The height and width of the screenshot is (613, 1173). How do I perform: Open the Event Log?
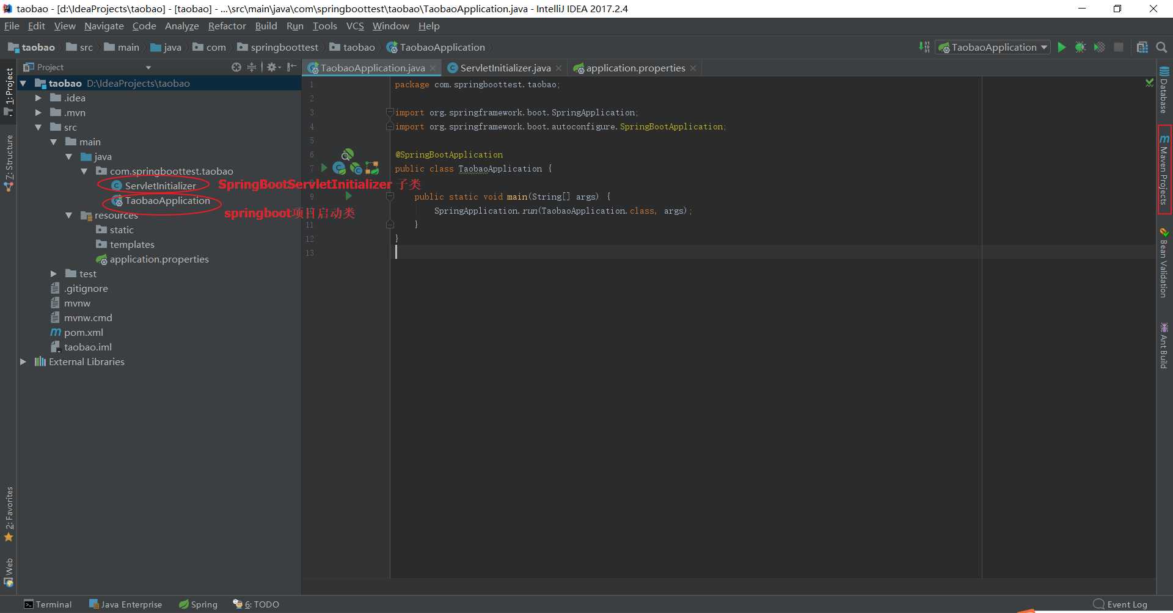[1120, 604]
